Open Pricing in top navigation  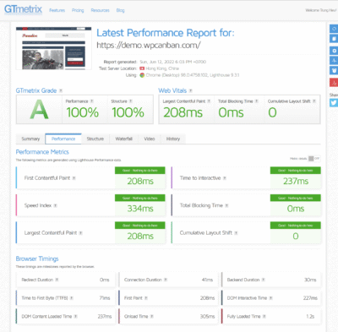pos(78,10)
